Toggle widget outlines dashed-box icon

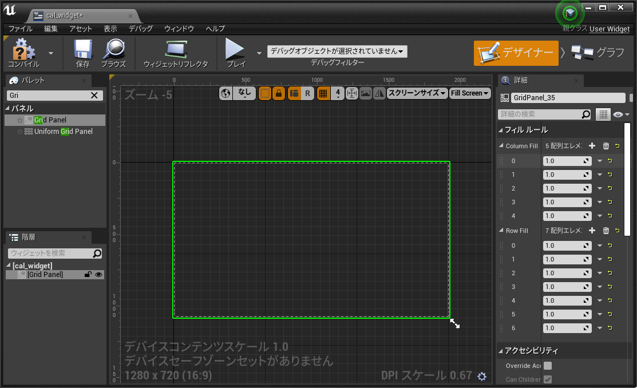264,93
